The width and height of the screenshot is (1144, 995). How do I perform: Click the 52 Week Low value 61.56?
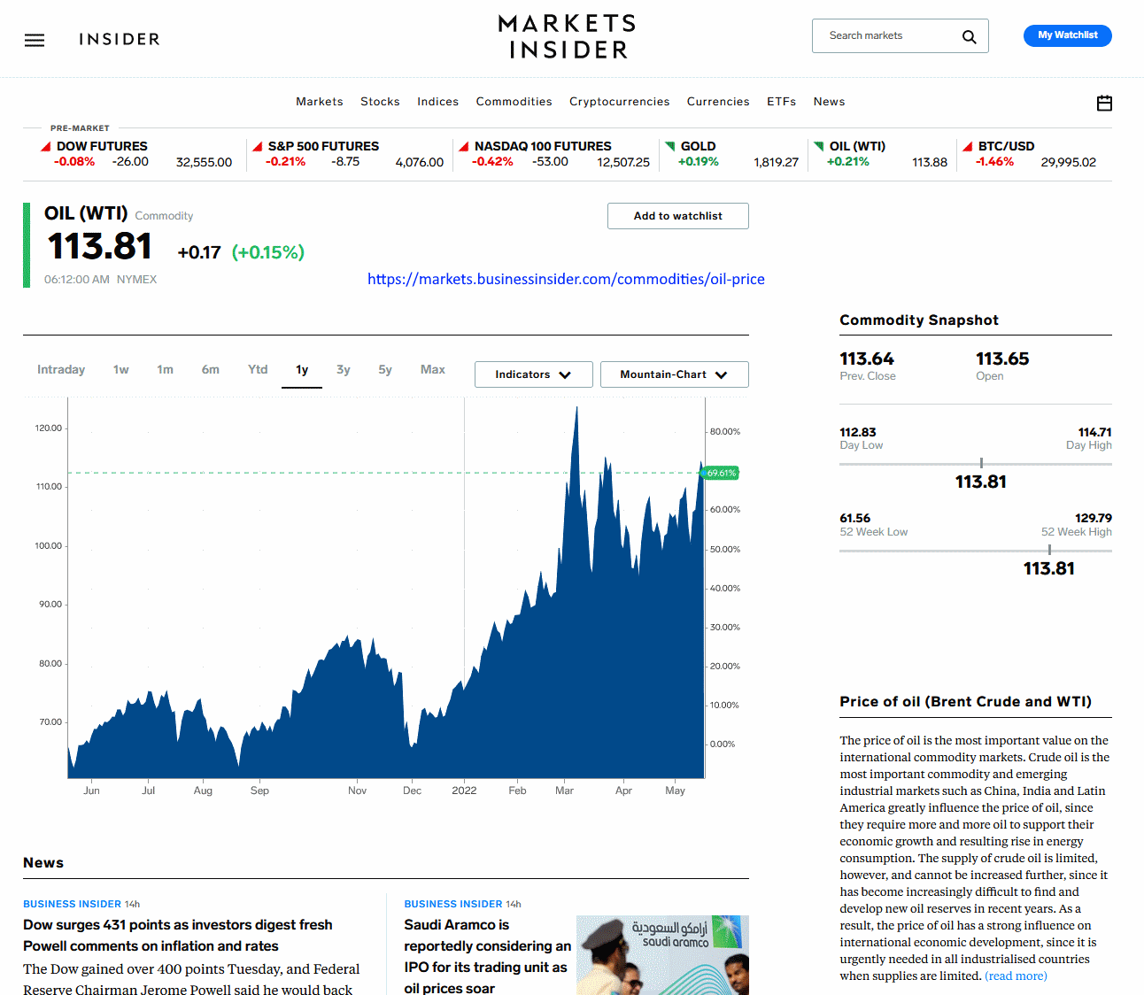click(x=855, y=518)
